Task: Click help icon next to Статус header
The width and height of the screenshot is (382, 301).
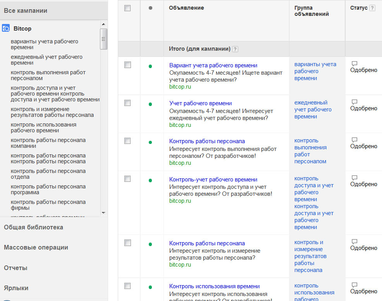Action: tap(372, 8)
